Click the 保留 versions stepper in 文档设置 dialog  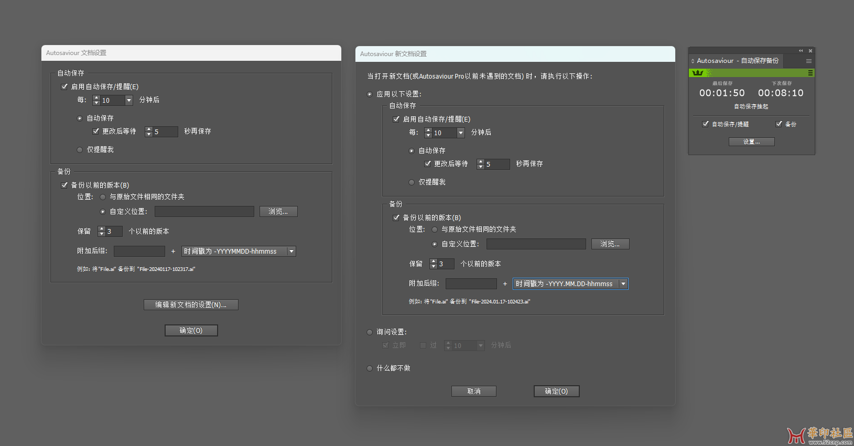coord(102,231)
